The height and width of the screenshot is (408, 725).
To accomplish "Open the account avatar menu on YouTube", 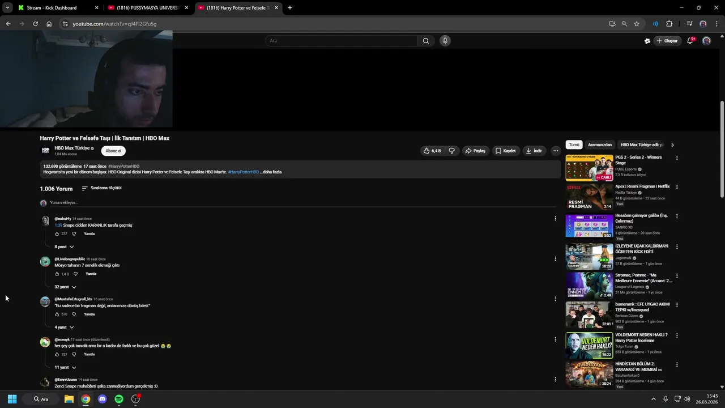I will tap(706, 41).
